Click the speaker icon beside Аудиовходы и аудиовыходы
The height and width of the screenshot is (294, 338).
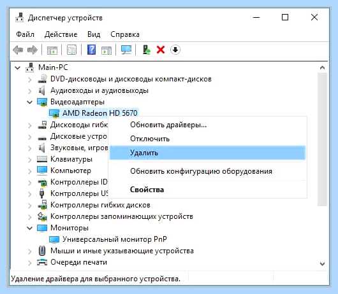42,90
